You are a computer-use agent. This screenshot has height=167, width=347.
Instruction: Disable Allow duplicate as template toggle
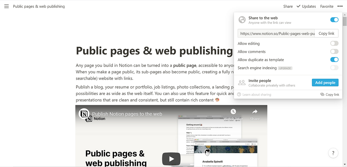point(334,60)
